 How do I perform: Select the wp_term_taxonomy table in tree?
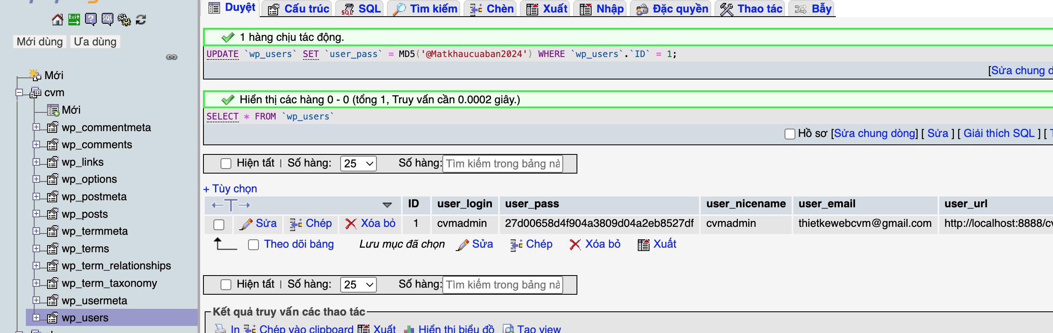pyautogui.click(x=110, y=283)
